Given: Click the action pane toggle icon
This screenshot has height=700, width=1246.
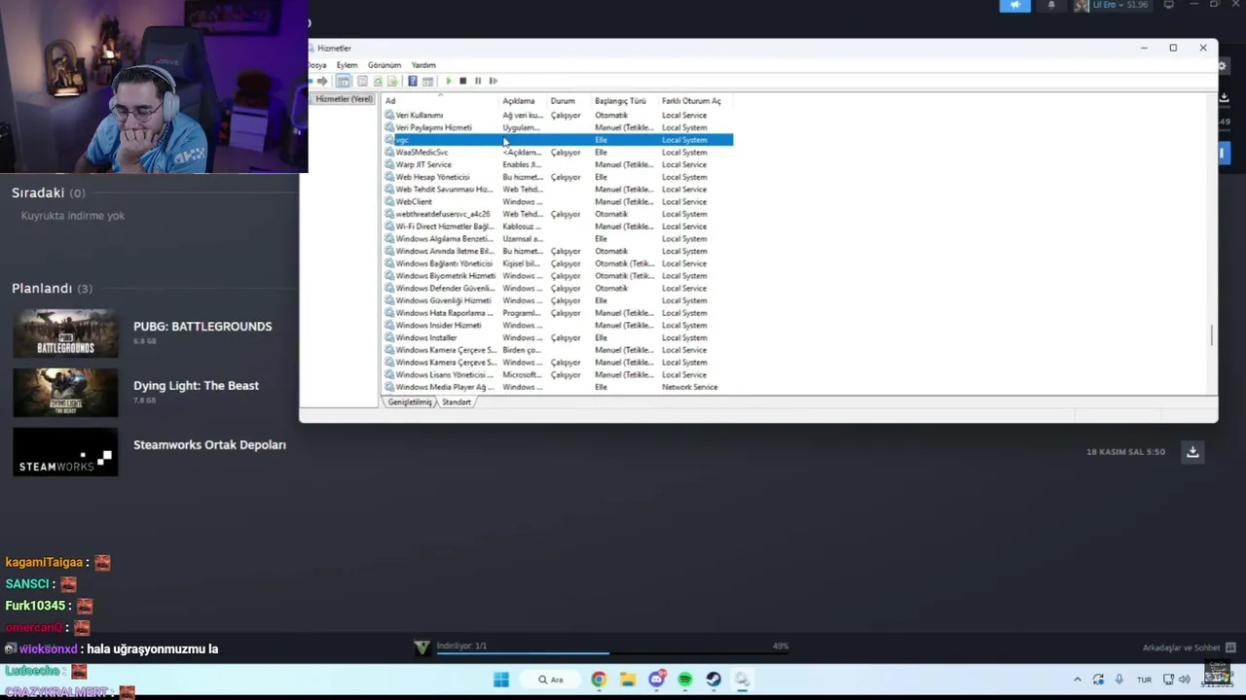Looking at the screenshot, I should [x=427, y=81].
